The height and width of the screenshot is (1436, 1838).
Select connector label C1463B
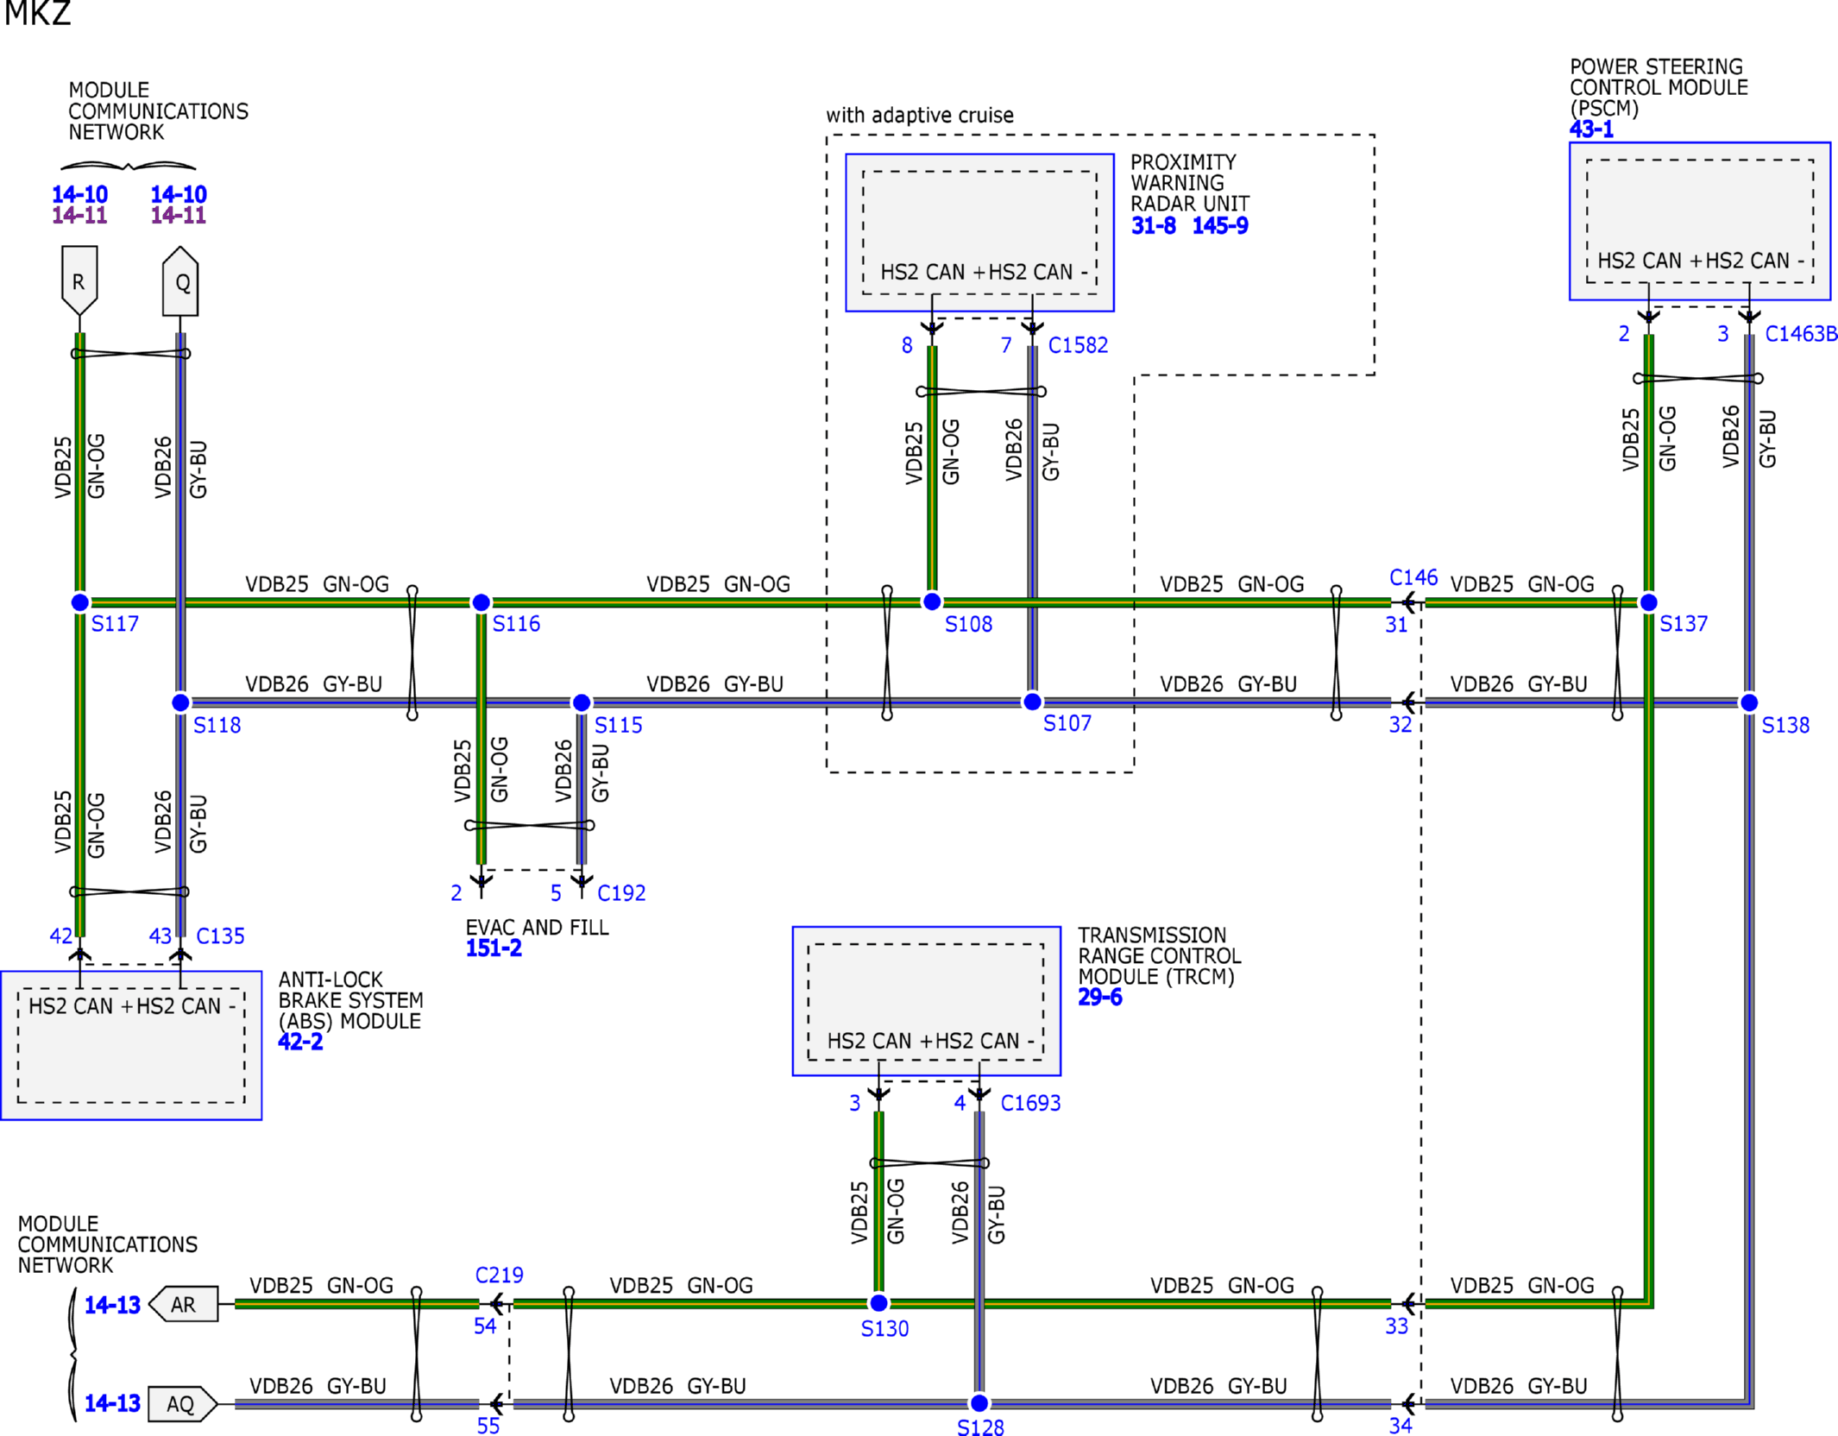[1801, 334]
